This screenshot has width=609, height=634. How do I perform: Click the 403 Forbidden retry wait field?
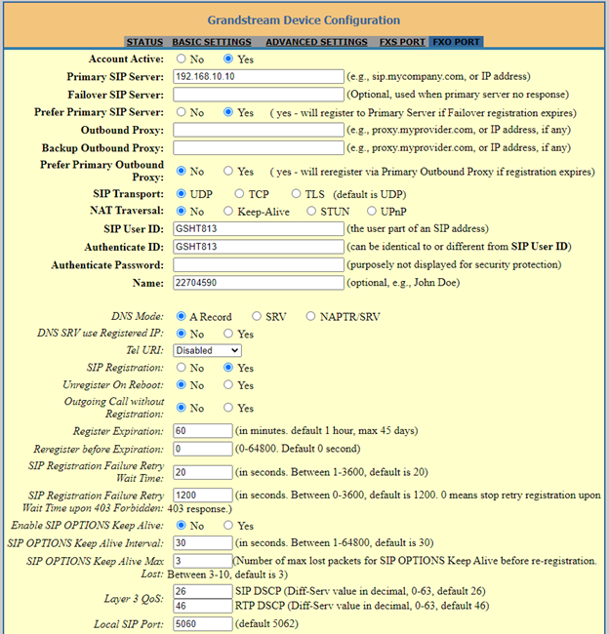(203, 495)
